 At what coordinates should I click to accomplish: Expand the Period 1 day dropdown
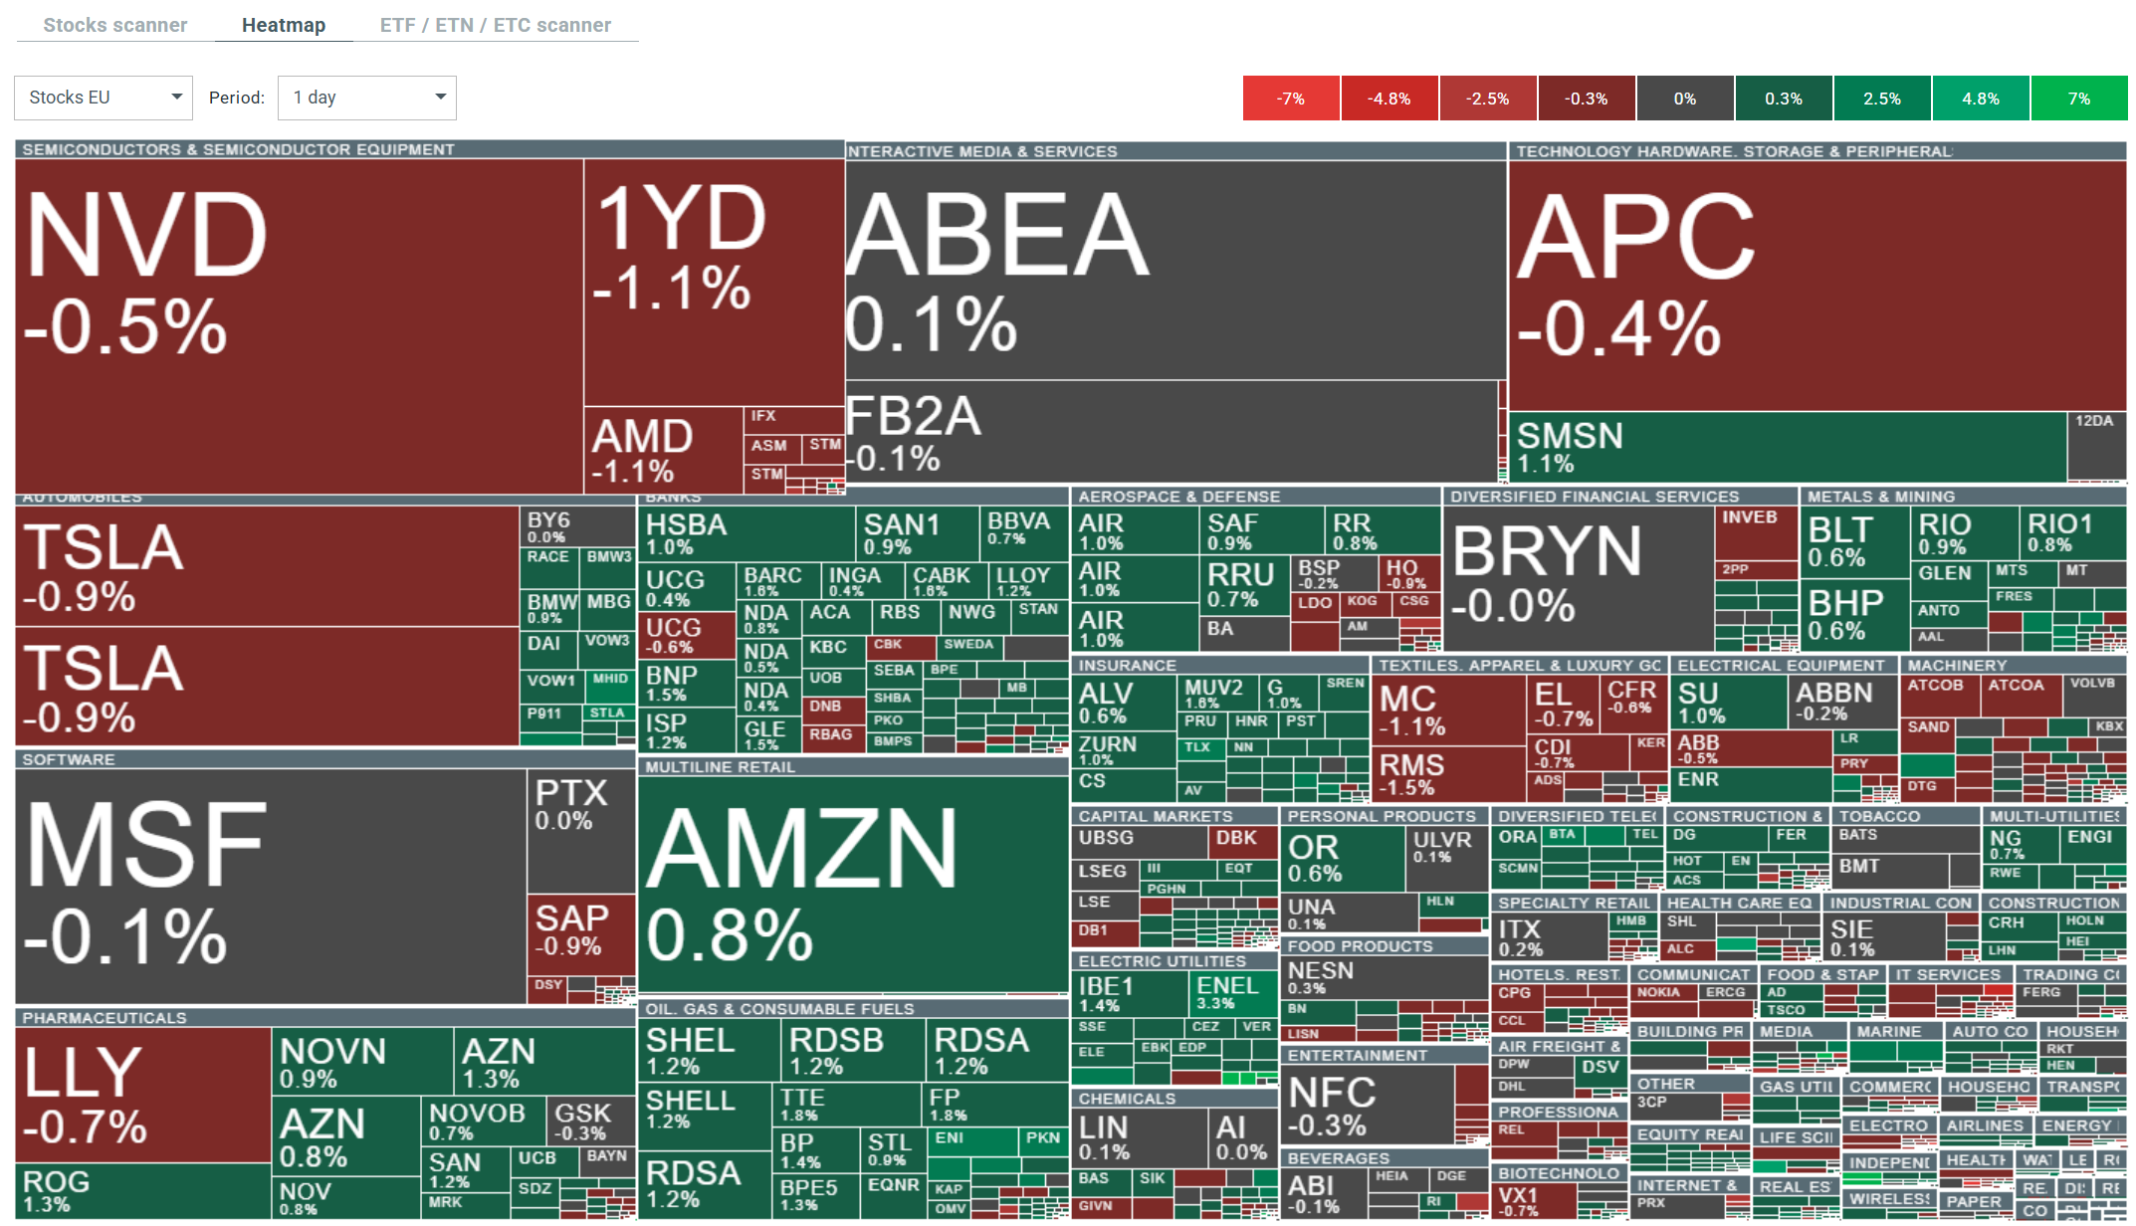366,98
